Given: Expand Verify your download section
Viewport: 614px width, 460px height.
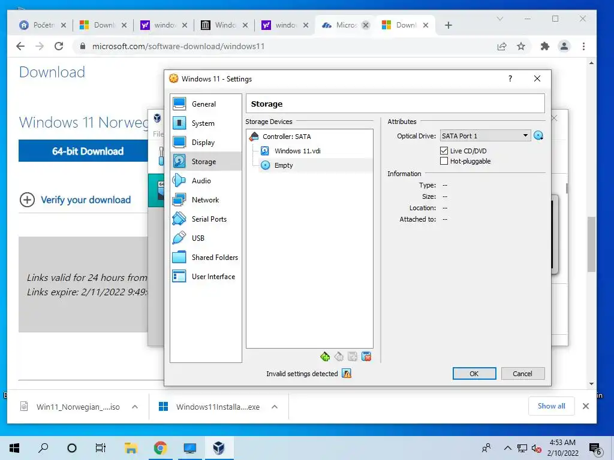Looking at the screenshot, I should click(75, 200).
